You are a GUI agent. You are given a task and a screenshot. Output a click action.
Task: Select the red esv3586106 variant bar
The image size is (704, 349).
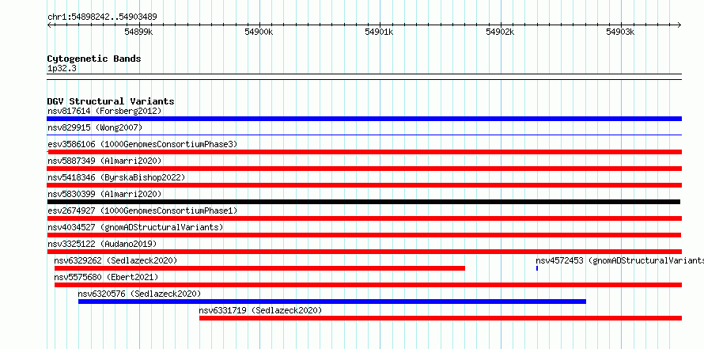tap(364, 152)
